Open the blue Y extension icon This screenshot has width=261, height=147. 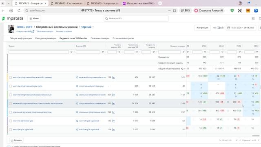[256, 11]
